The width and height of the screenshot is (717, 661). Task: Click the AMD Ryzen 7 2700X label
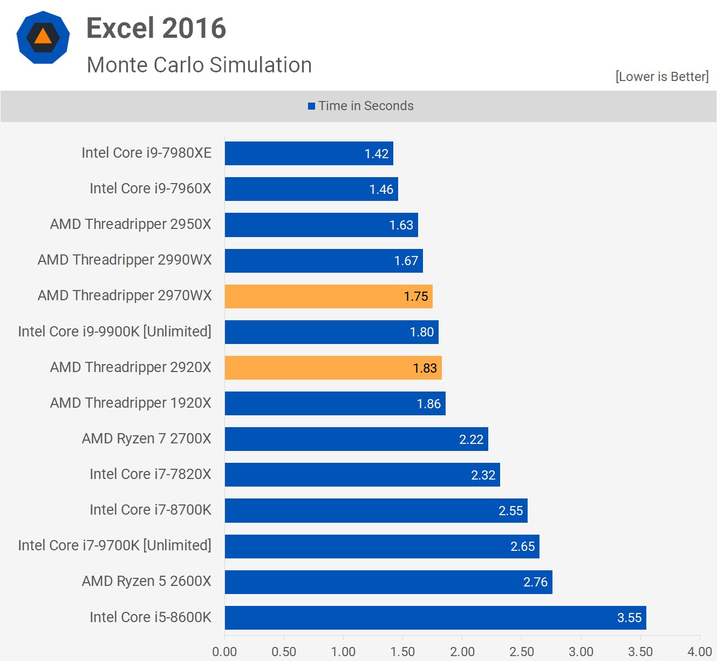click(146, 439)
